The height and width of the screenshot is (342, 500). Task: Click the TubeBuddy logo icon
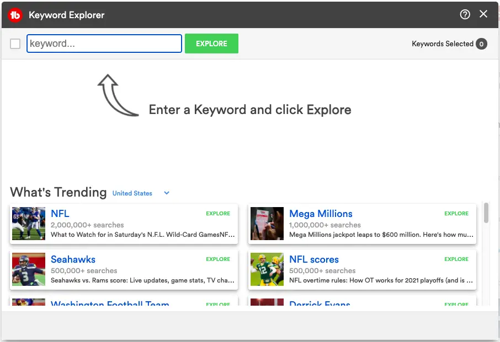tap(15, 15)
